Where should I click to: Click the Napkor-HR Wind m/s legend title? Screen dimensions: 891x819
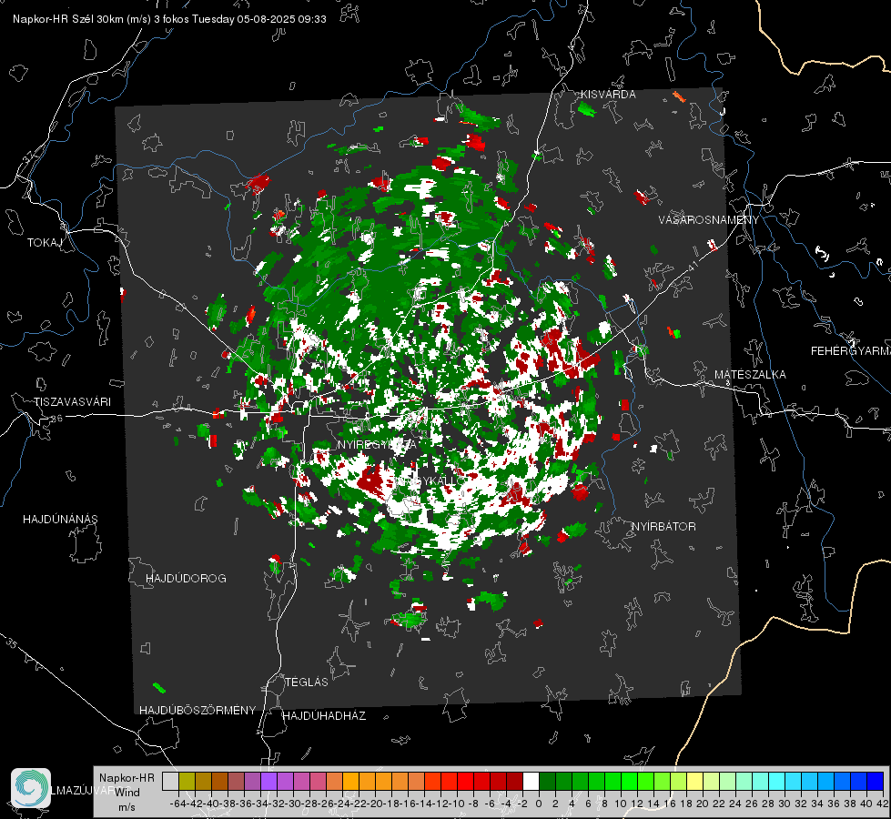click(x=127, y=793)
